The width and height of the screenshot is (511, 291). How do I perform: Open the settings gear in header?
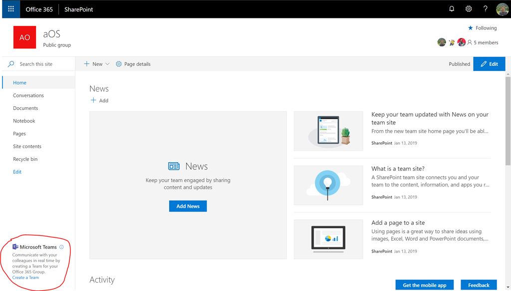click(468, 9)
